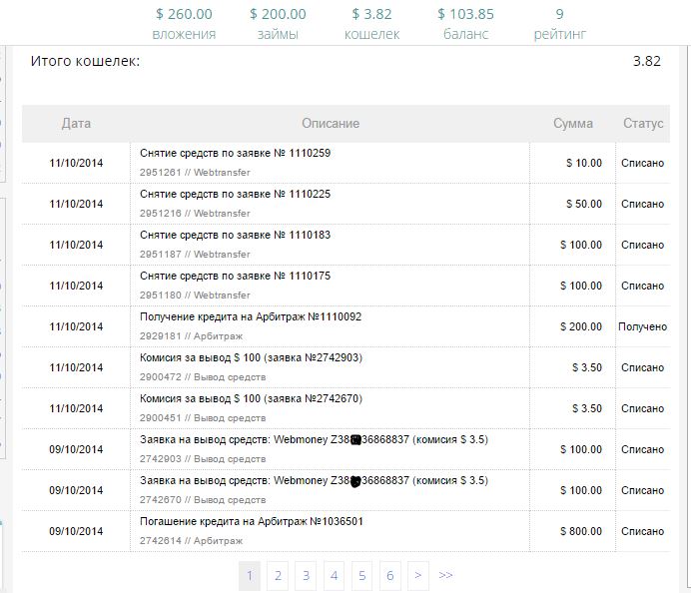Click Получение кредита на Арбитраж №1110092
This screenshot has height=593, width=691.
[251, 316]
